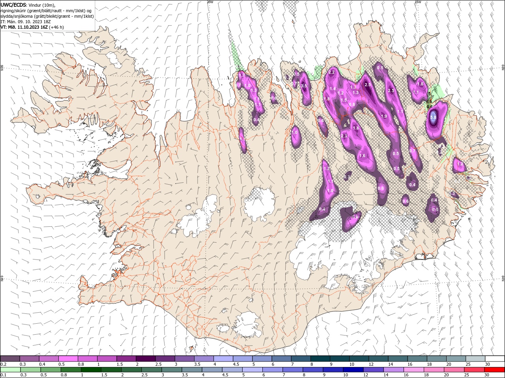This screenshot has height=378, width=505.
Task: Click the dark teal swatch after 8 in the top legend
Action: click(320, 359)
